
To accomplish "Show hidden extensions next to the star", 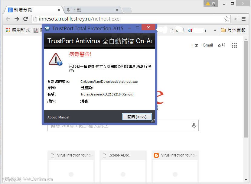I will pos(236,19).
